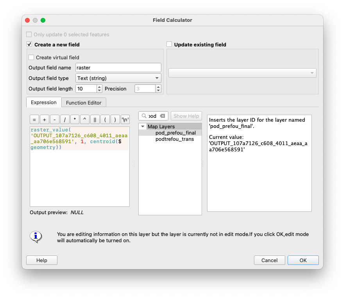The width and height of the screenshot is (345, 298).
Task: Check the Update existing field option
Action: click(x=169, y=44)
